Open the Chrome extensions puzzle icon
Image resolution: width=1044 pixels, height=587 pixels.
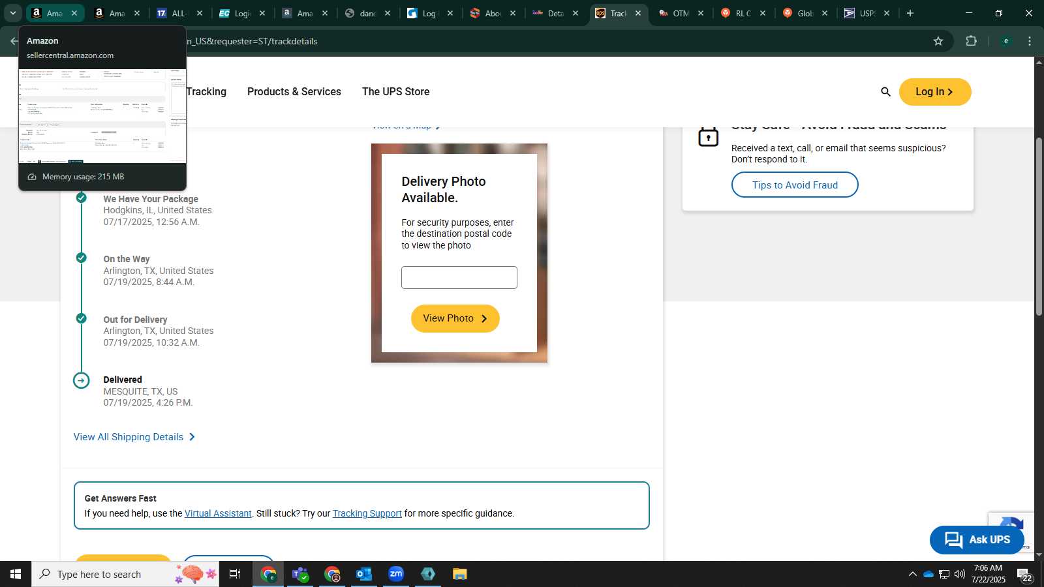972,41
